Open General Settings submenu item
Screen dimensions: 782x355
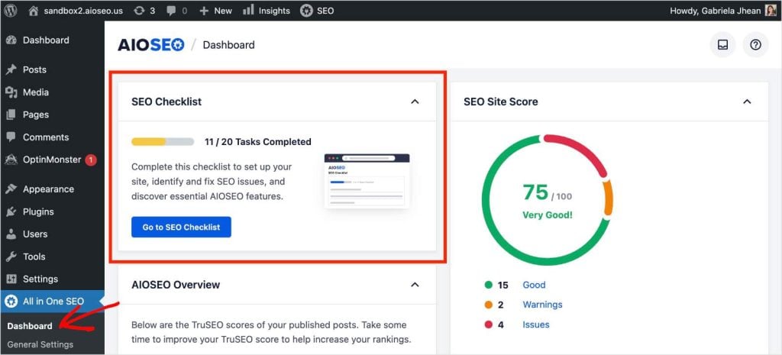coord(40,344)
